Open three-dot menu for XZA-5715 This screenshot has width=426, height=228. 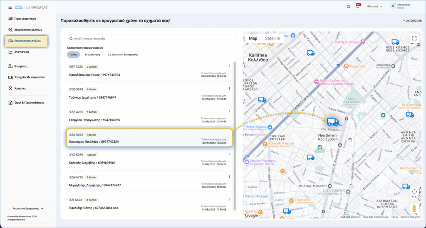[229, 177]
